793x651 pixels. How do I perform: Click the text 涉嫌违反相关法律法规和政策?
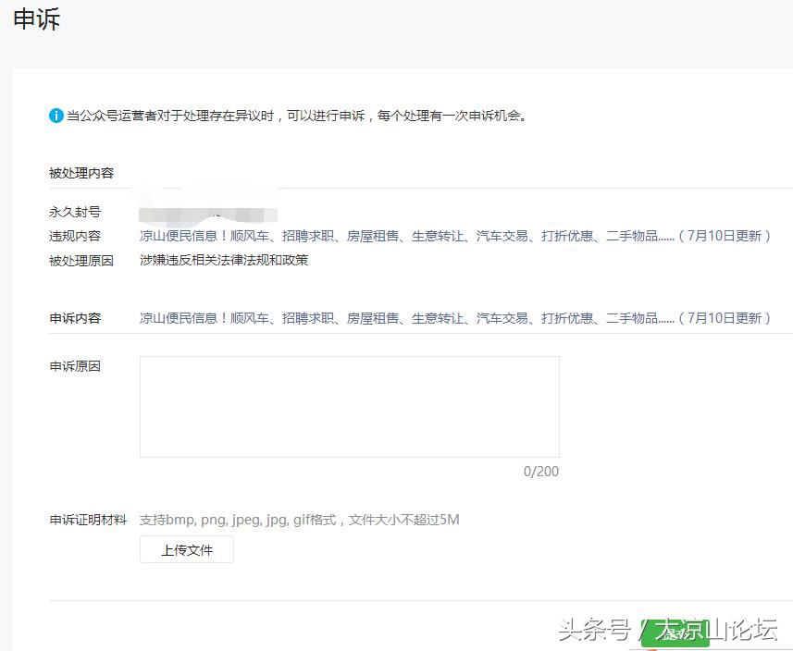coord(224,260)
